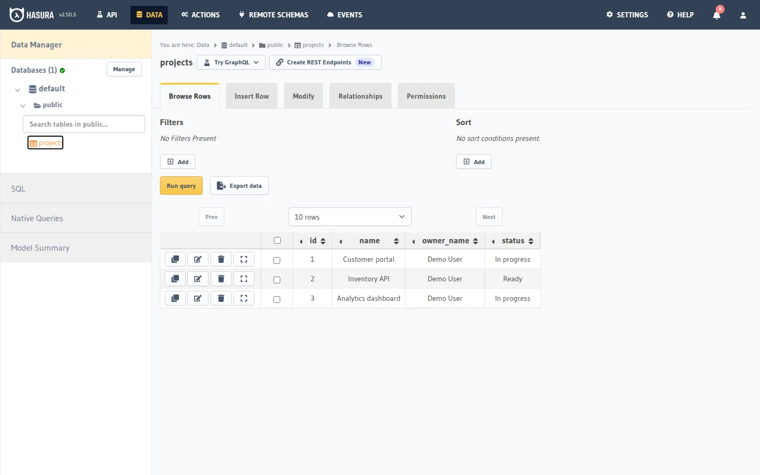Add a new filter condition

(177, 161)
